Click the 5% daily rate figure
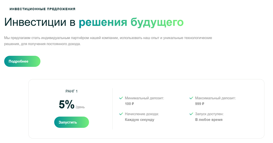The height and width of the screenshot is (143, 273). [x=66, y=105]
